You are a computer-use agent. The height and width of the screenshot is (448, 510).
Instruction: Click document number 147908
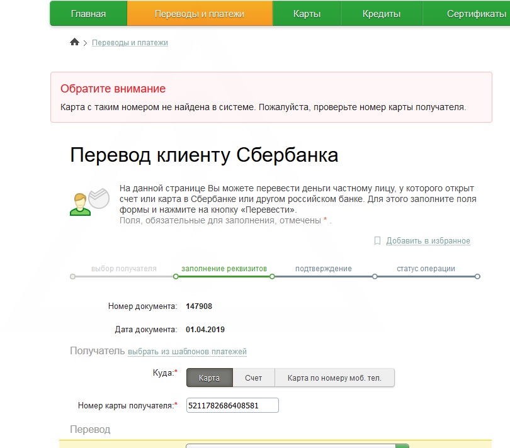199,306
